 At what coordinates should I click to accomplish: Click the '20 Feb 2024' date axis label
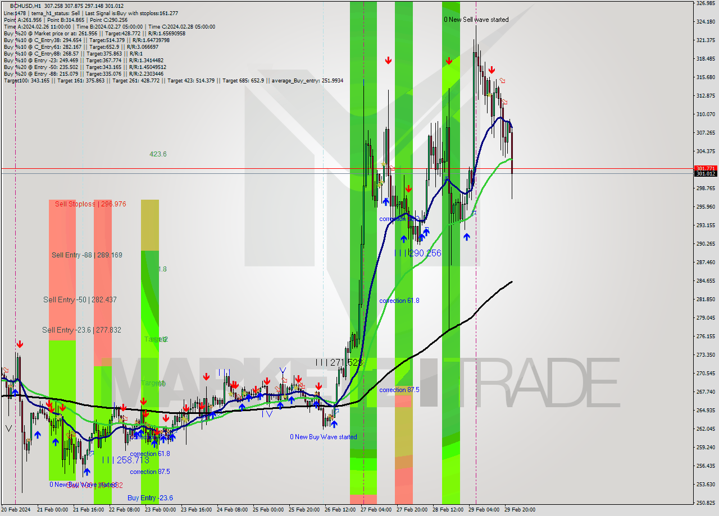(16, 510)
